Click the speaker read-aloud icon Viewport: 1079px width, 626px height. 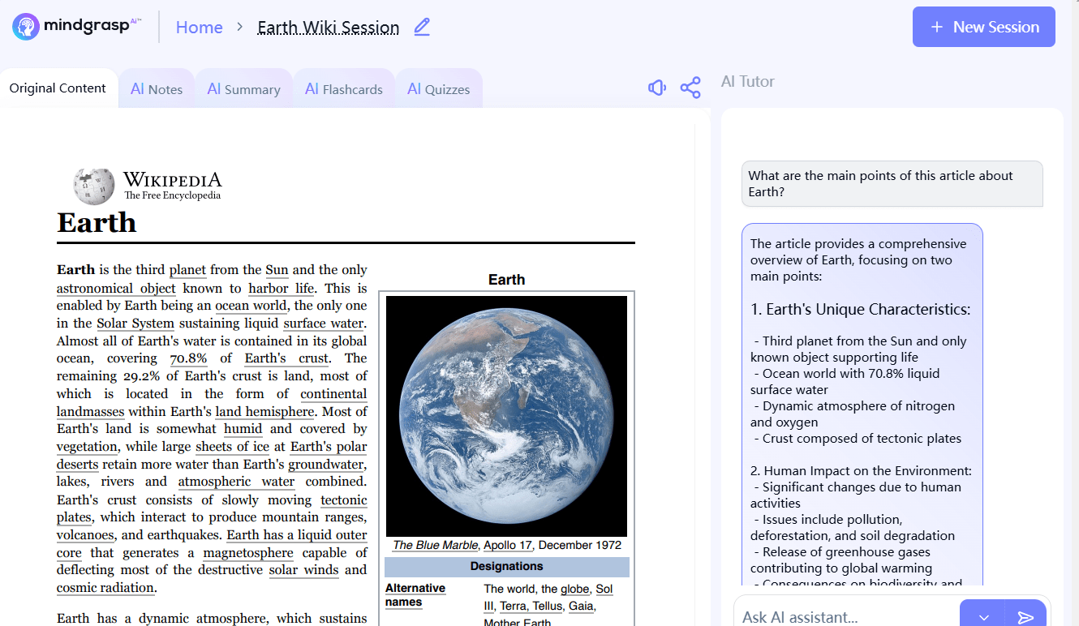(657, 88)
